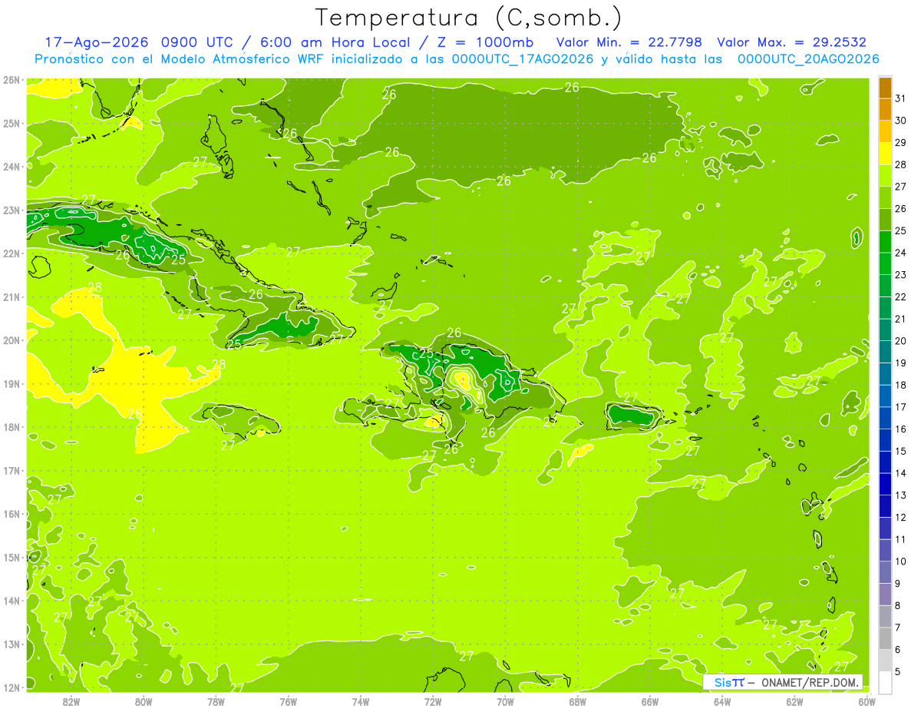
Task: Click the latitude label '24N'
Action: coord(11,167)
